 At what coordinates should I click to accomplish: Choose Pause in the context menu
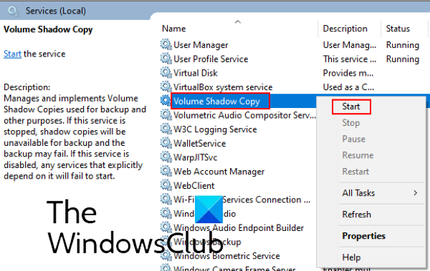tap(354, 139)
